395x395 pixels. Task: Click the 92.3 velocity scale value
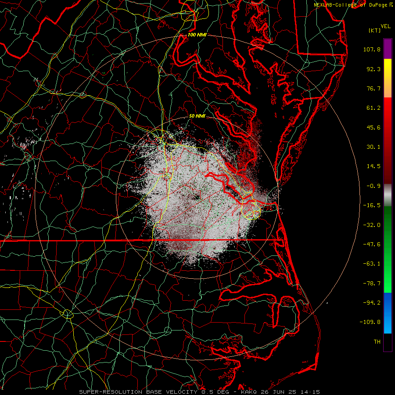click(x=373, y=69)
